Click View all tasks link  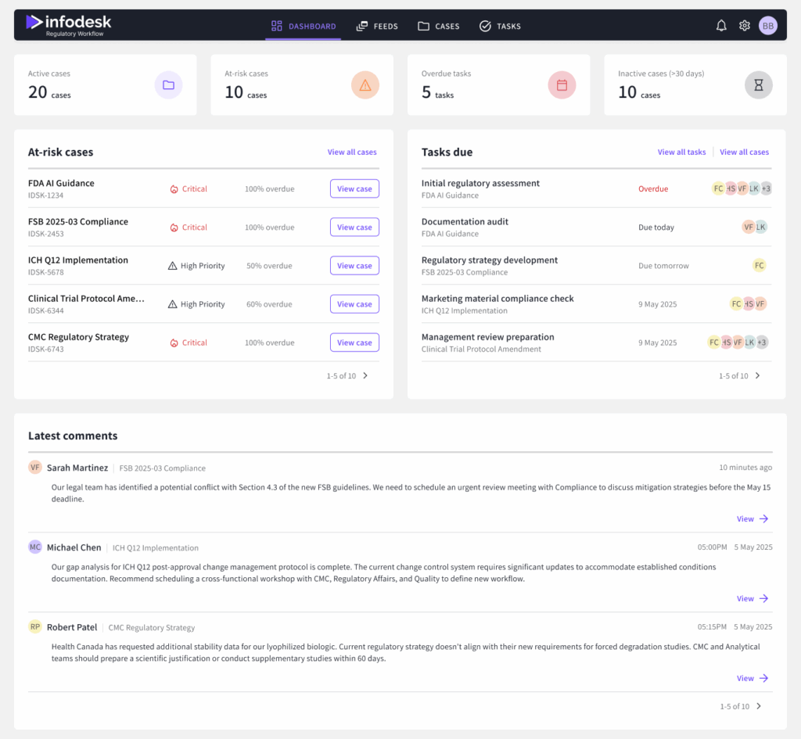pyautogui.click(x=681, y=152)
